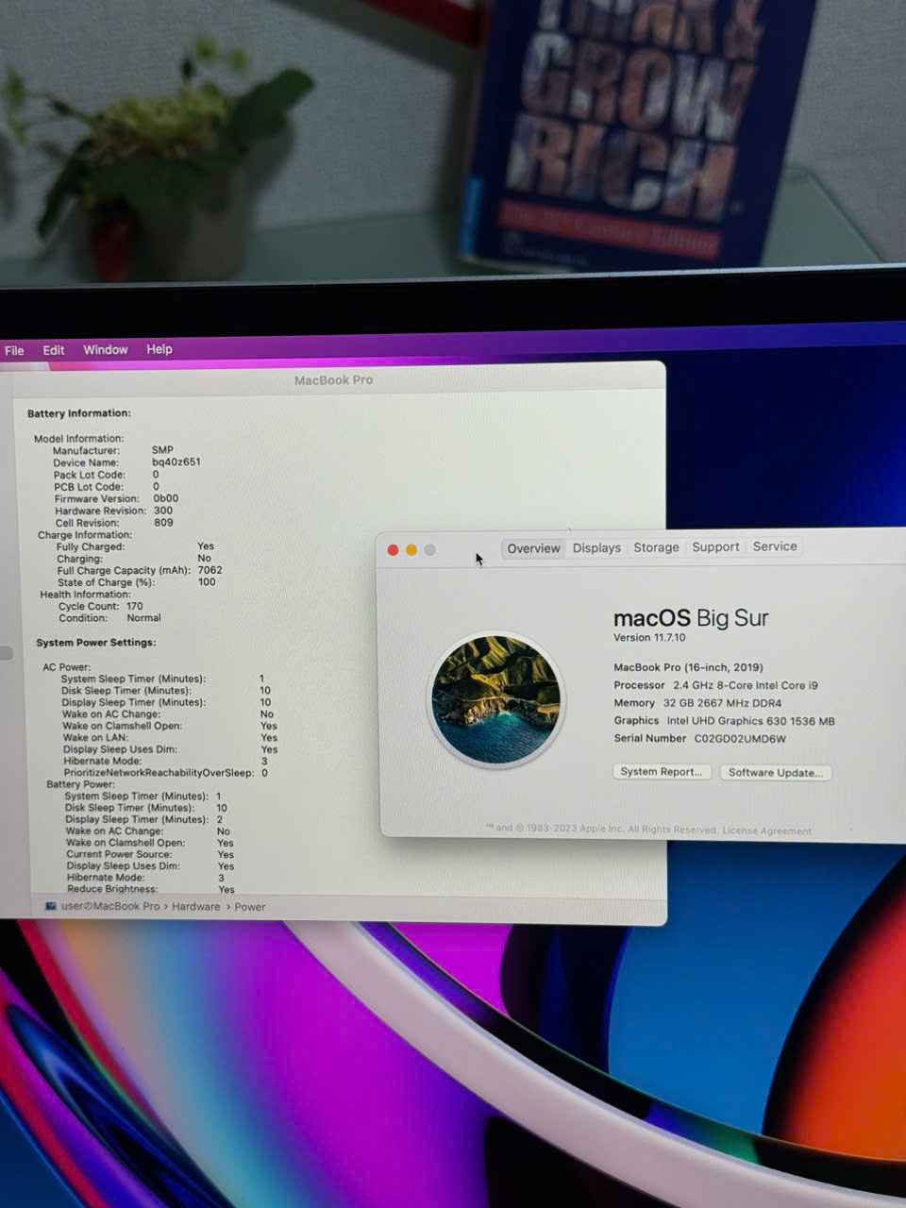906x1208 pixels.
Task: Select Power in the path bar
Action: (250, 907)
